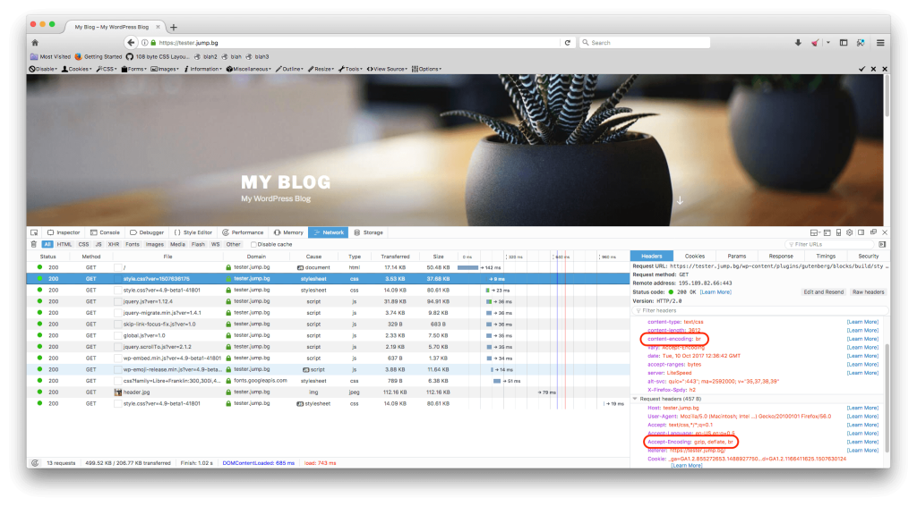
Task: Click the Edit and Resend button
Action: coord(822,291)
